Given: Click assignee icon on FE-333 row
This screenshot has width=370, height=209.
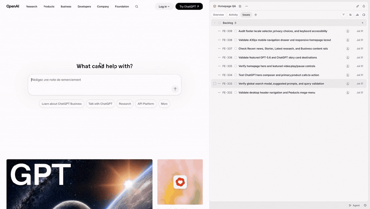Looking at the screenshot, I should coord(348,84).
